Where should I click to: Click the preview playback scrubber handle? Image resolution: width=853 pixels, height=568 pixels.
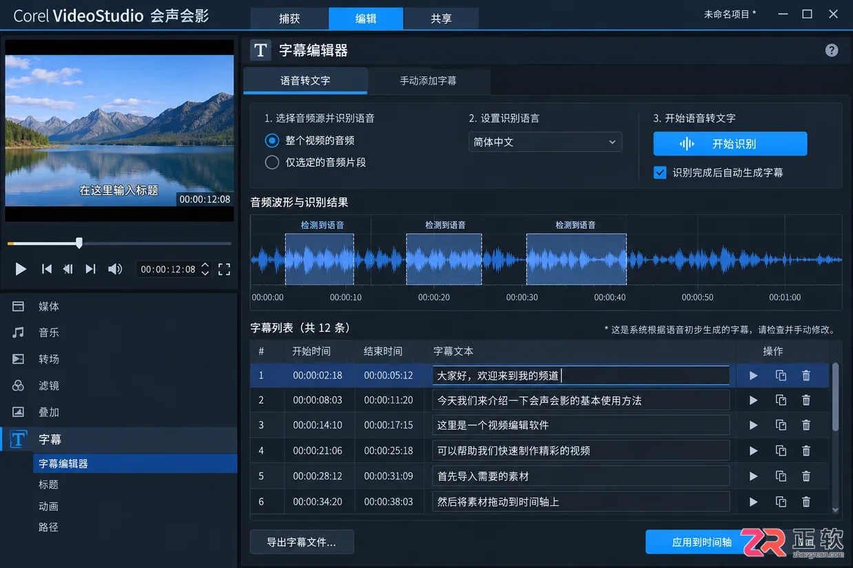tap(79, 243)
